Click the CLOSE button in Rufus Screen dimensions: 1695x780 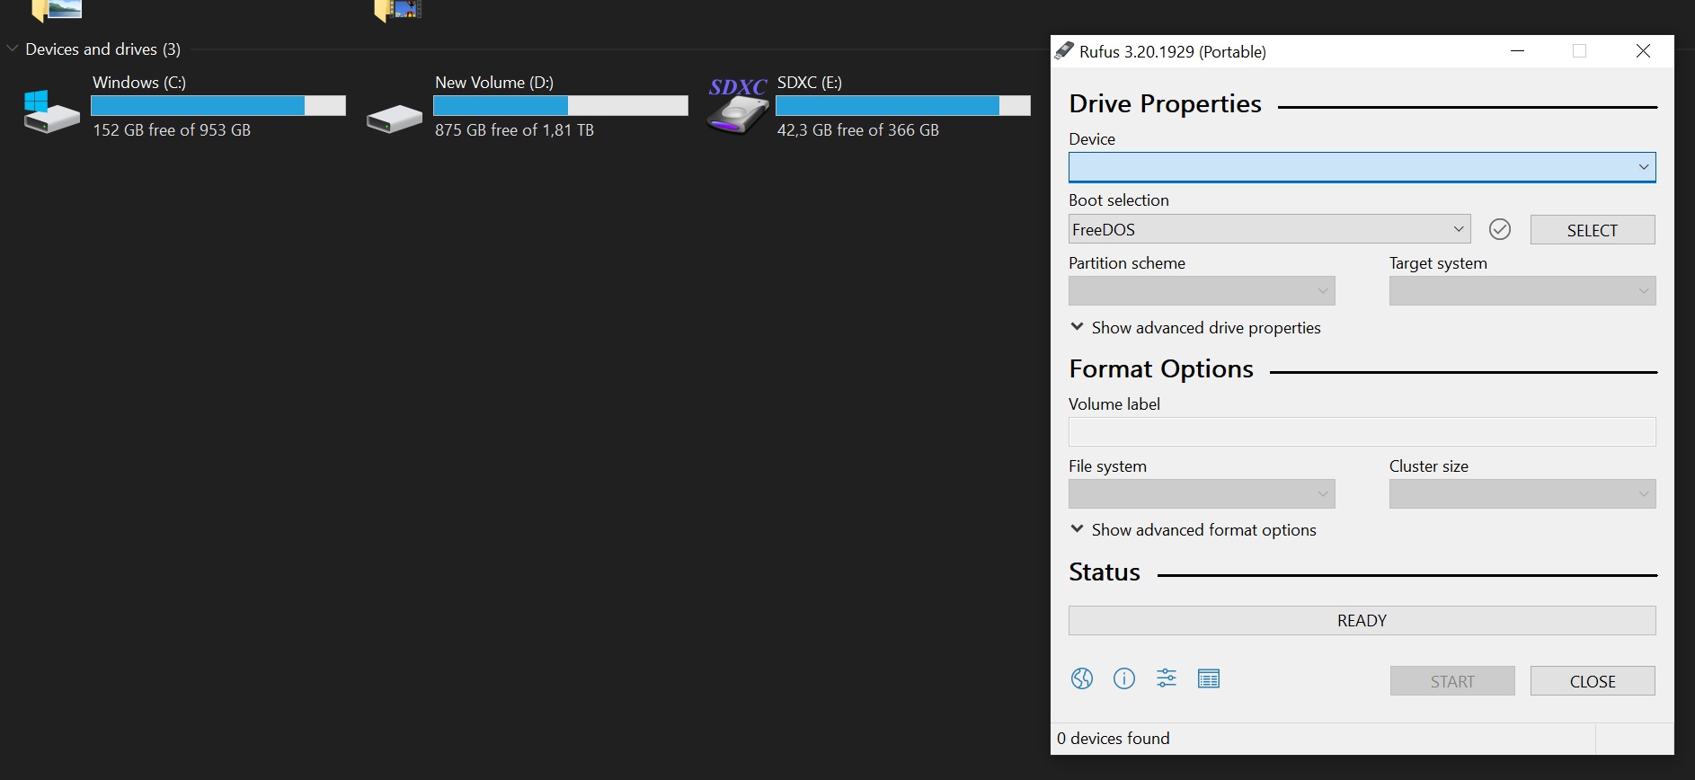[x=1593, y=681]
